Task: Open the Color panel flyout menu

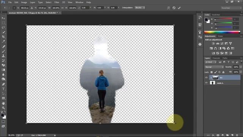Action: pos(241,15)
